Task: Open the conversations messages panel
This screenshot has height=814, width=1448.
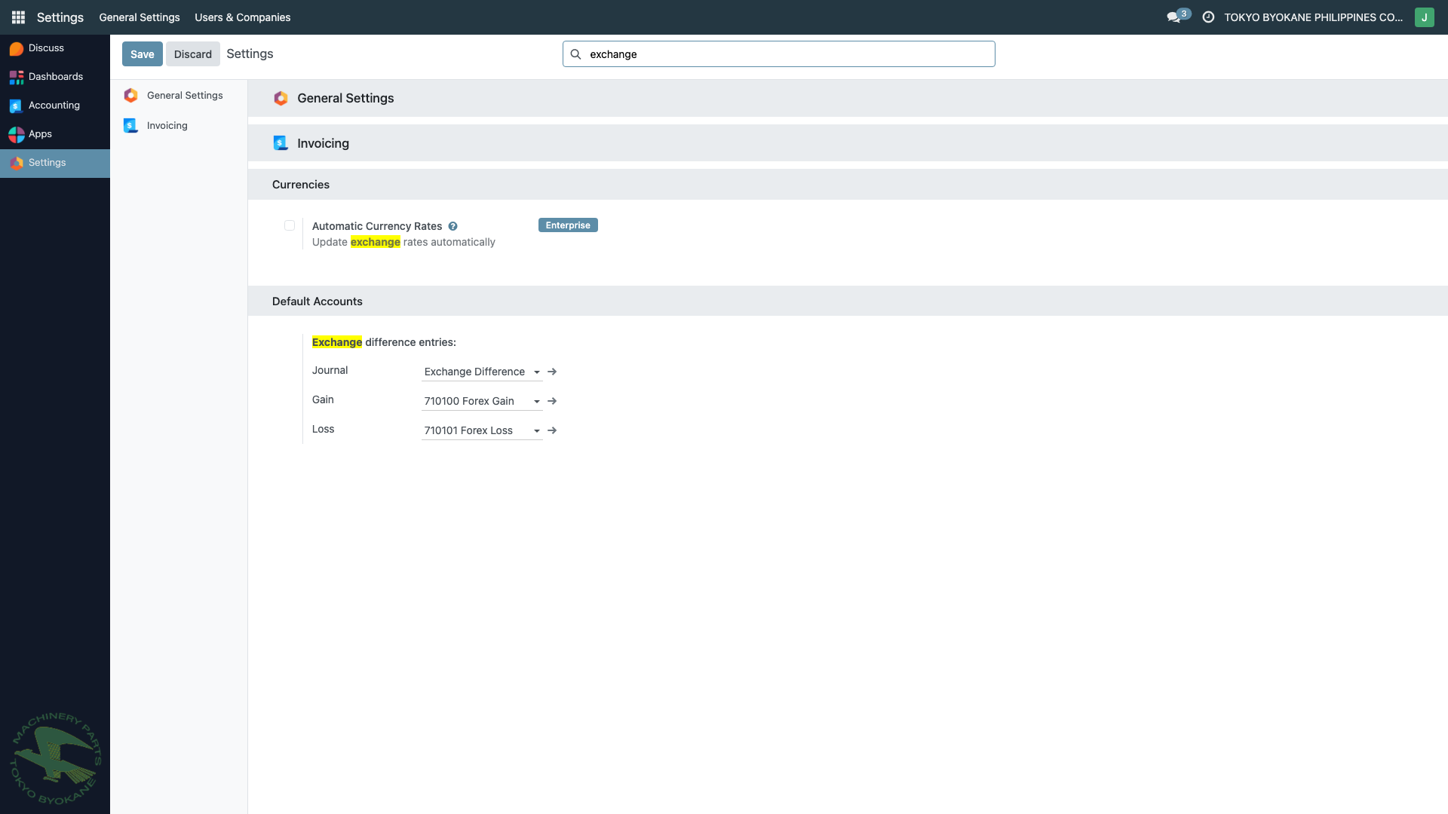Action: 1174,17
